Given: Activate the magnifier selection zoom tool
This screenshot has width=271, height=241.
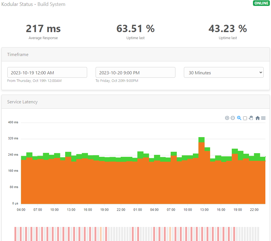Looking at the screenshot, I should [239, 118].
